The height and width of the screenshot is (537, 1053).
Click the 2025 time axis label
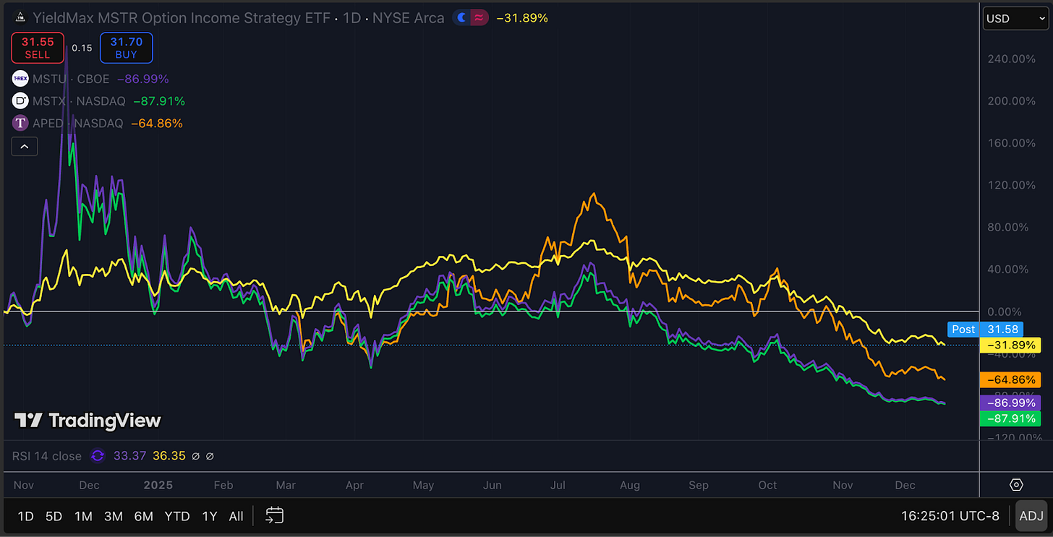158,485
